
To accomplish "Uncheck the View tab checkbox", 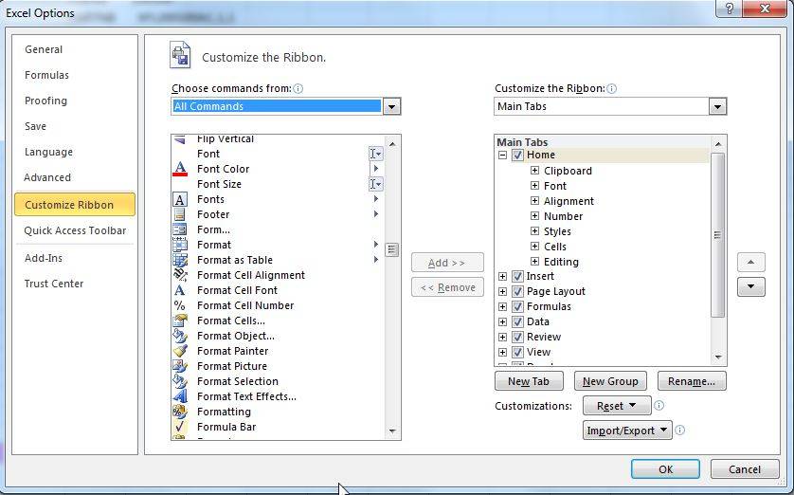I will [517, 352].
